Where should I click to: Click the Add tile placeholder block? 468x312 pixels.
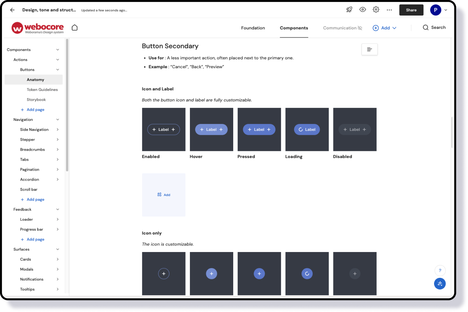point(163,195)
